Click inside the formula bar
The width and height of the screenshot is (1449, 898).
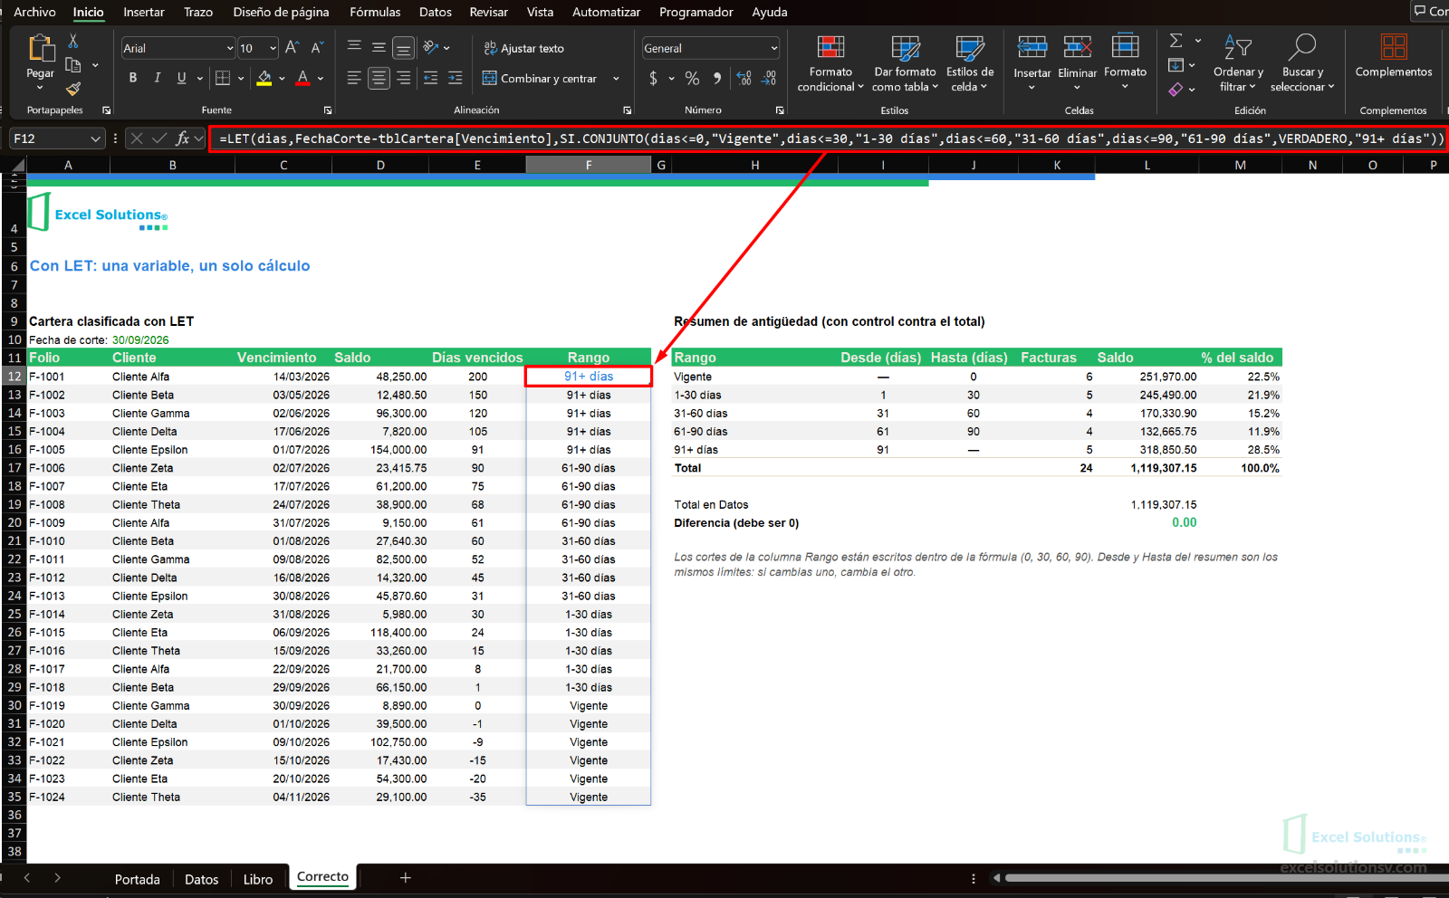(x=829, y=139)
